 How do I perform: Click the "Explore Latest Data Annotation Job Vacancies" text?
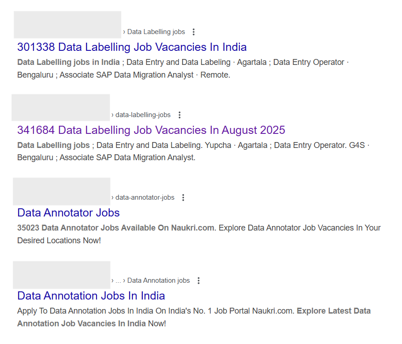pos(194,317)
